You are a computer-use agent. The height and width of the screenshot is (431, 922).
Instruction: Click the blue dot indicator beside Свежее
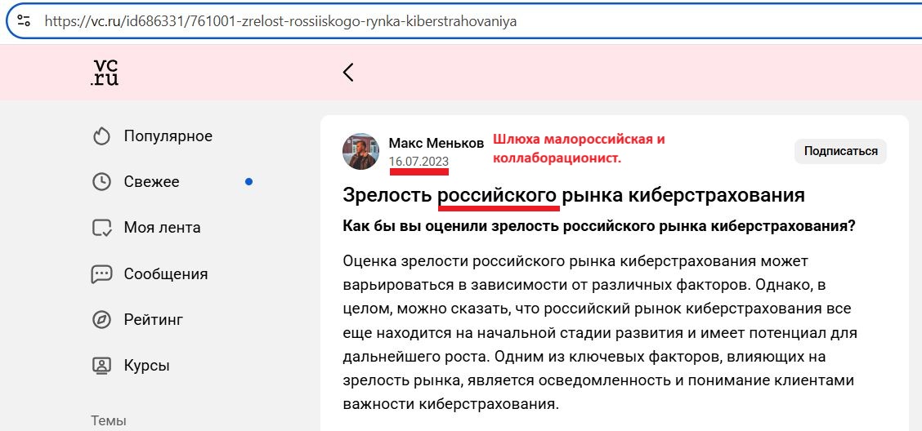(x=249, y=181)
